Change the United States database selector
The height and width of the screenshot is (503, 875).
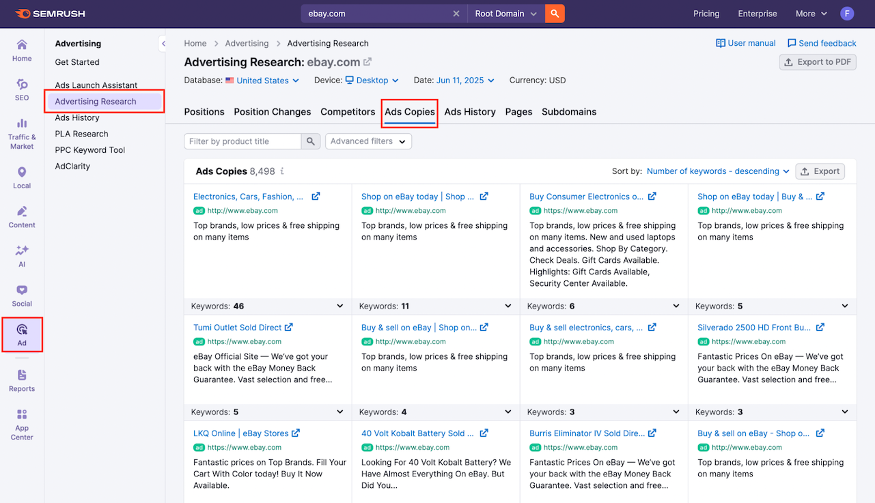click(267, 81)
